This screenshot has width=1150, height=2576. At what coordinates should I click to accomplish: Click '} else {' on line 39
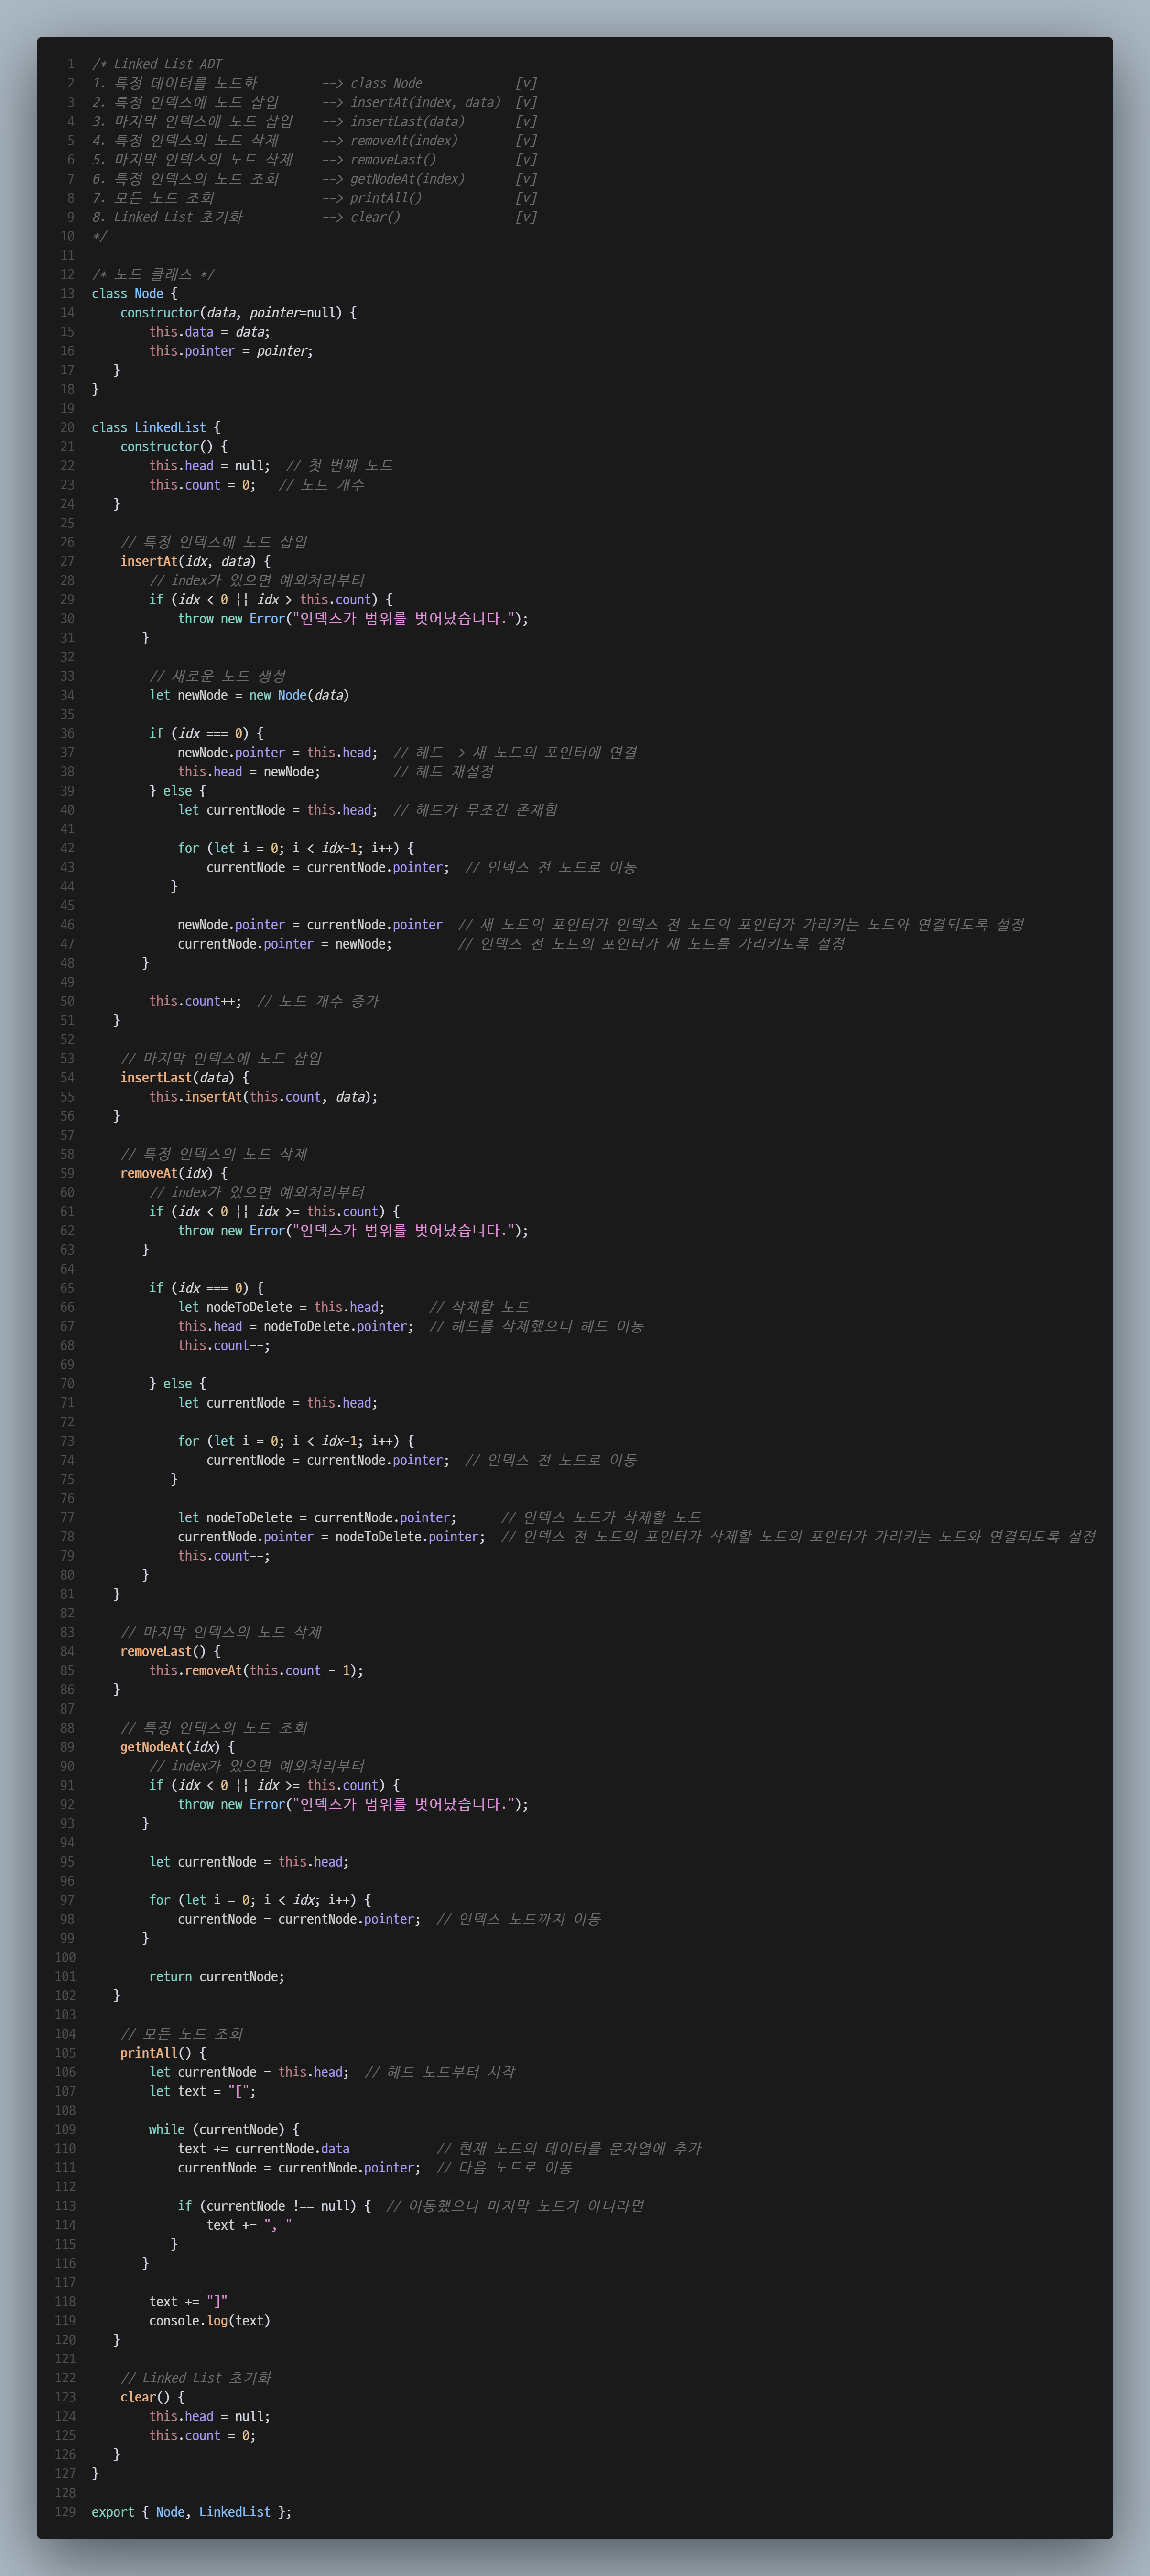177,791
